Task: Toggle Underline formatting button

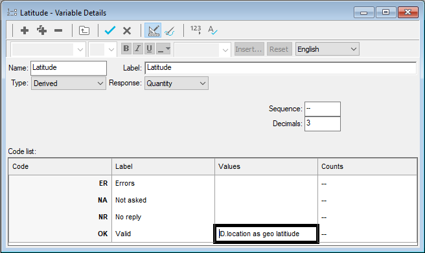Action: click(150, 49)
